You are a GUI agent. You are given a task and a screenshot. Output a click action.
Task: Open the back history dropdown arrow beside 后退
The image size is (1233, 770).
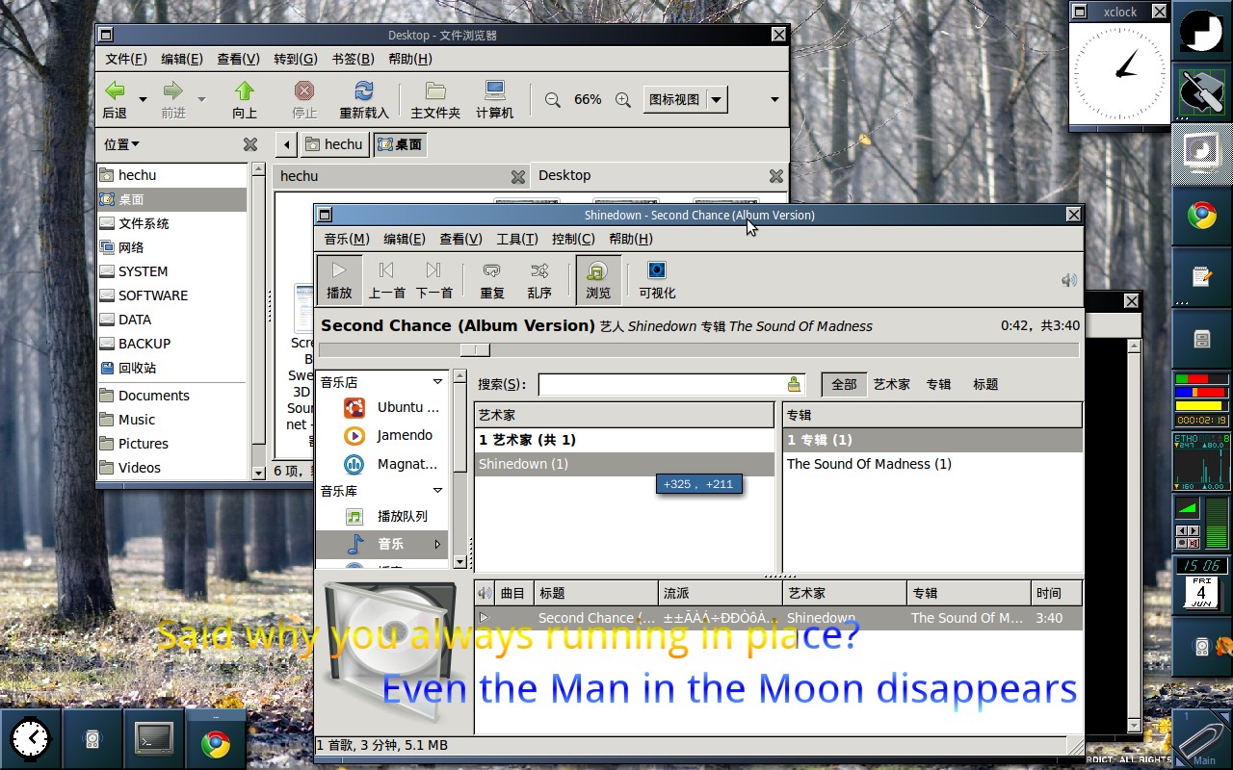pos(143,99)
